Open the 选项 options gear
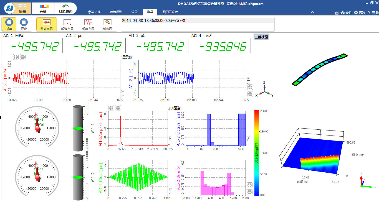 pos(360,13)
